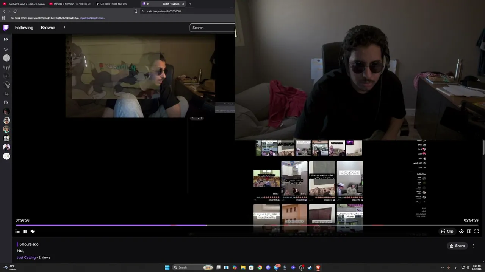Open network and volume quick settings
485x272 pixels.
[x=465, y=267]
